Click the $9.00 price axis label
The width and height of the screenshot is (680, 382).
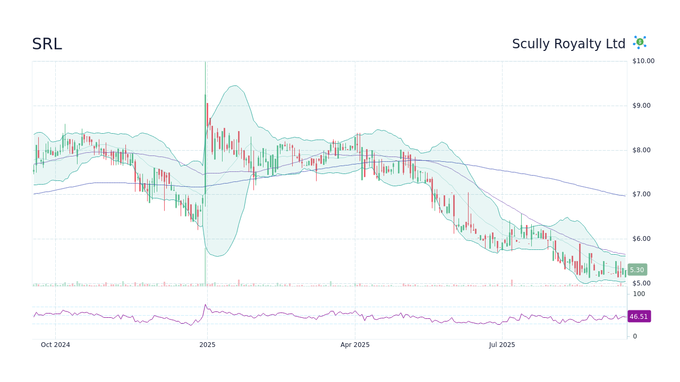point(642,105)
